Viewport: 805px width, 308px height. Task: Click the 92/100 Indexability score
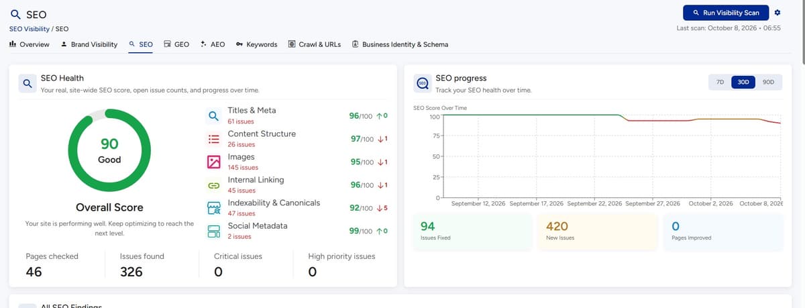click(x=362, y=208)
